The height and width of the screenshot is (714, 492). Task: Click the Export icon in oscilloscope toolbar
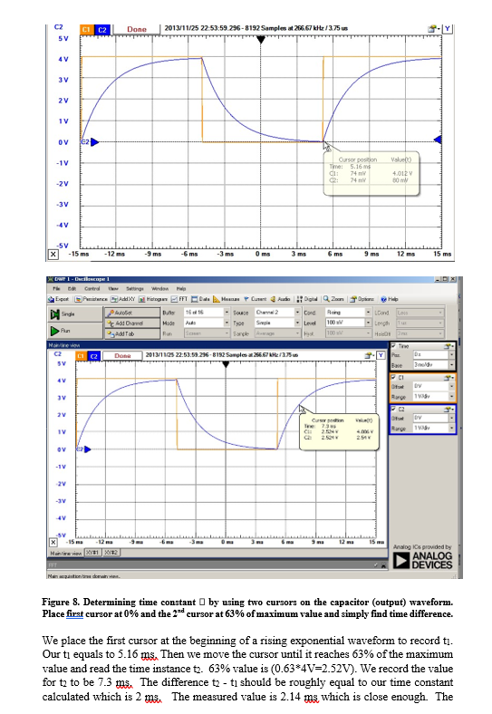point(59,299)
